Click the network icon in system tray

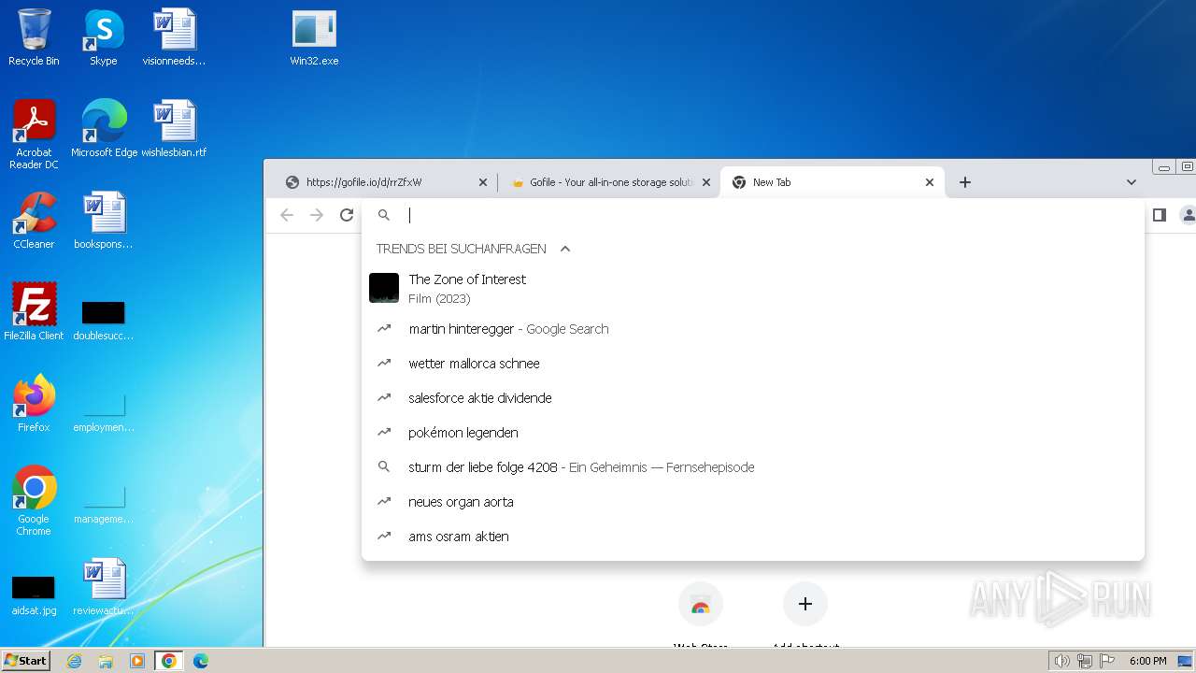pyautogui.click(x=1085, y=661)
